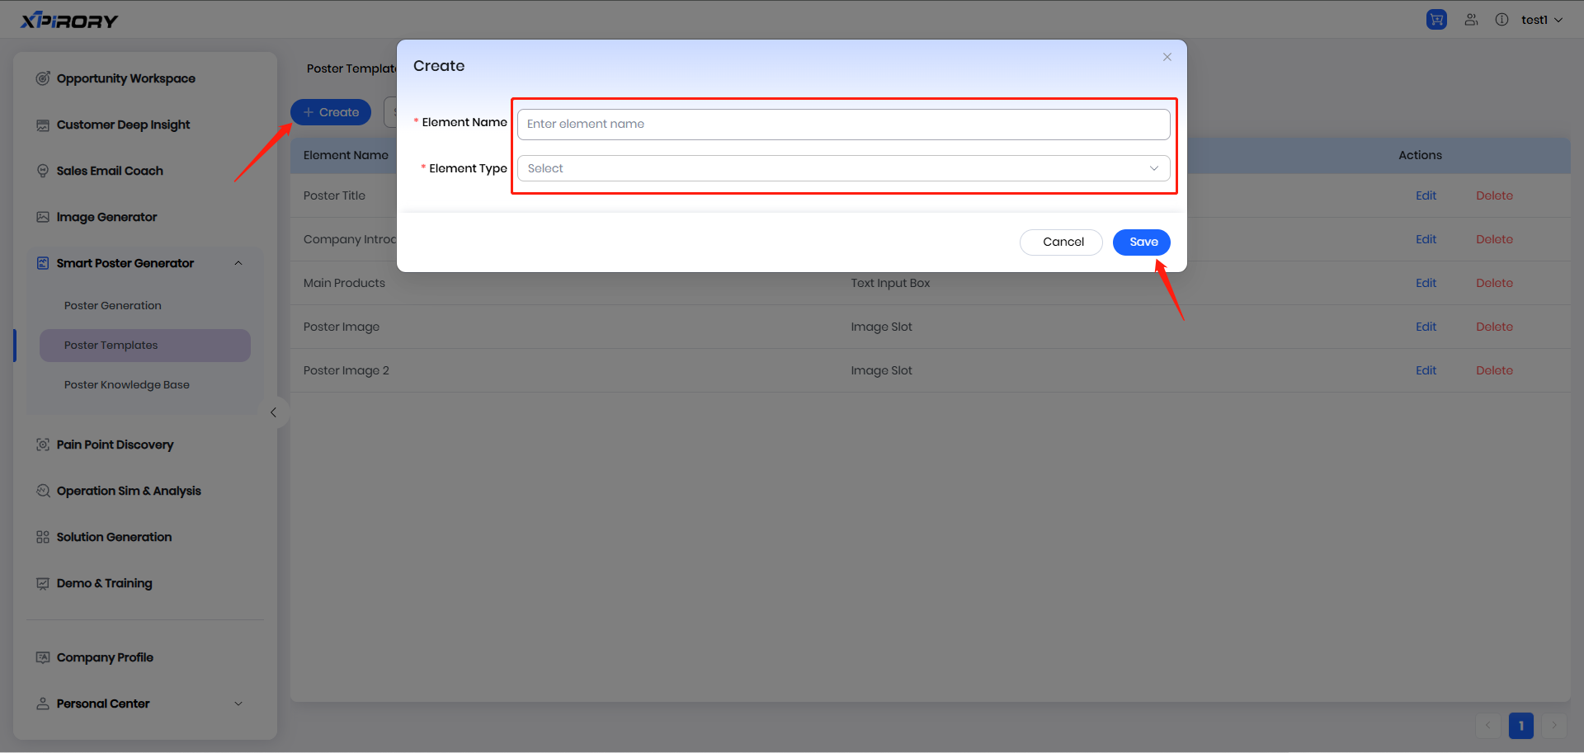Open Poster Knowledge Base menu item
Screen dimensions: 1584x753
pyautogui.click(x=127, y=384)
